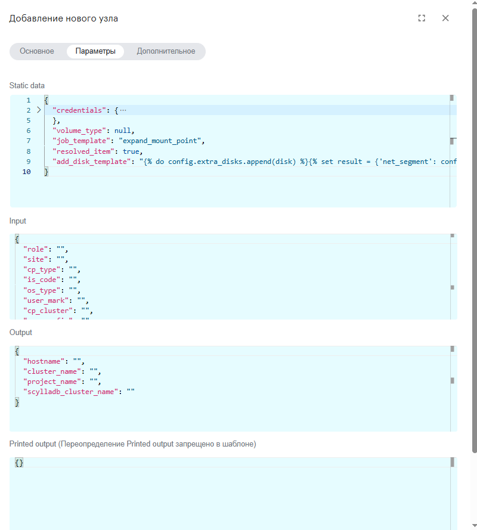Close the new node dialog
This screenshot has height=530, width=477.
(x=445, y=18)
